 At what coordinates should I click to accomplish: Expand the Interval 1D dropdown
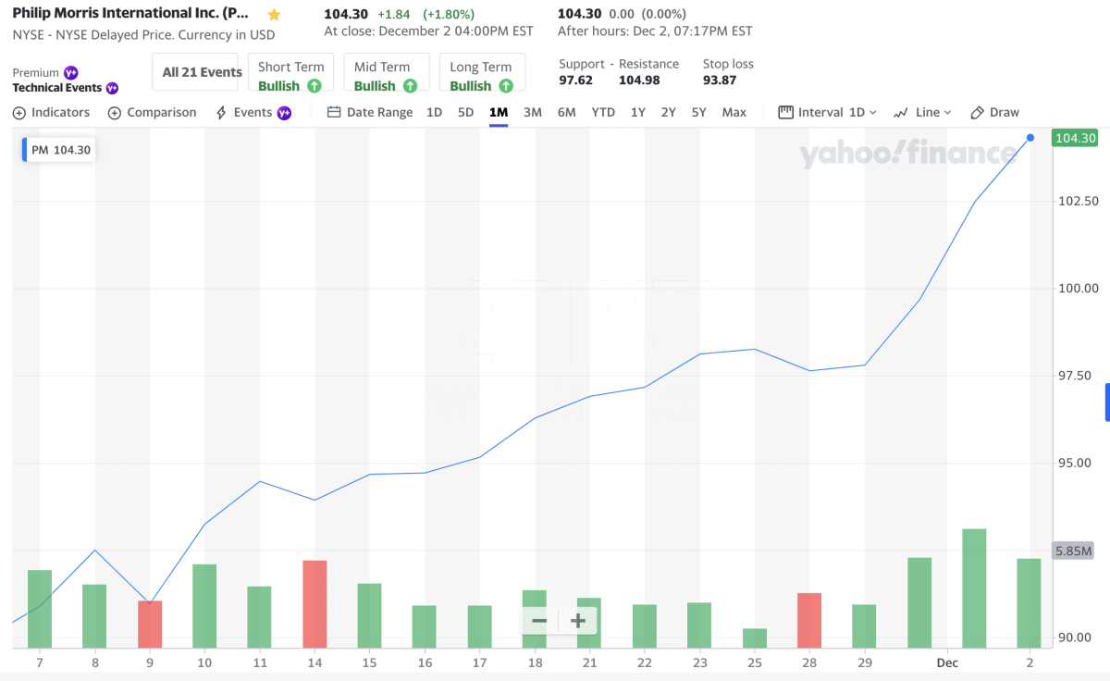tap(828, 112)
